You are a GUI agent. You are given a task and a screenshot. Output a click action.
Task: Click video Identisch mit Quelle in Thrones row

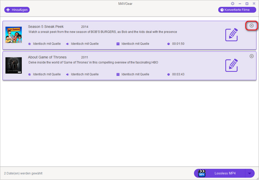[x=47, y=74]
